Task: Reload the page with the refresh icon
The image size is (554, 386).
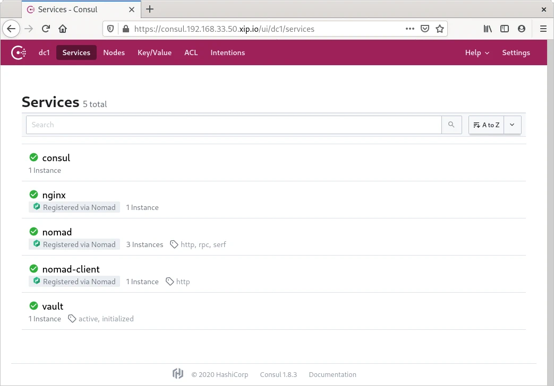Action: pos(46,29)
